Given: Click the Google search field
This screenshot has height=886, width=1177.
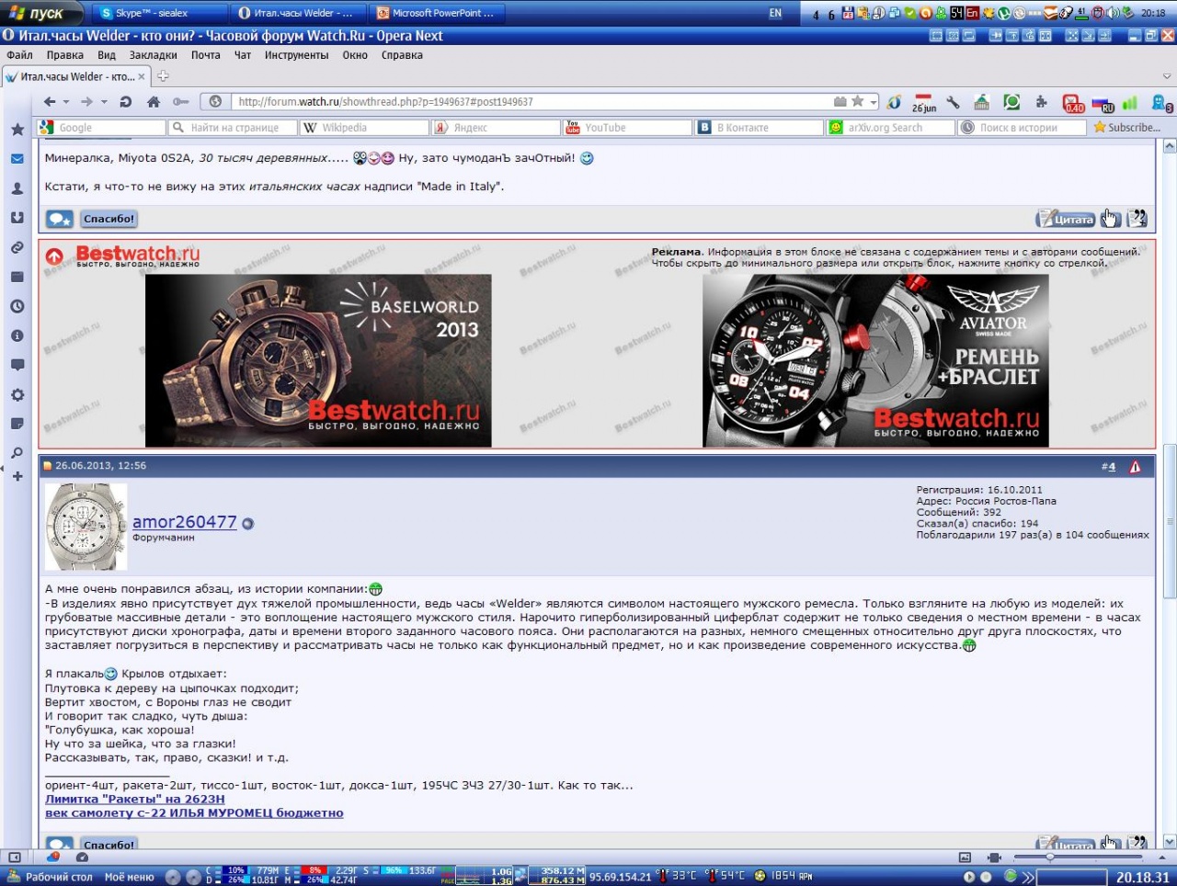Looking at the screenshot, I should (101, 128).
